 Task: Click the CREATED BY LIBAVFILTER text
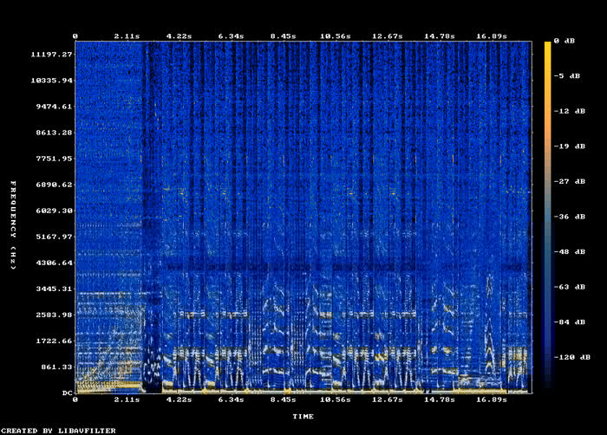58,430
